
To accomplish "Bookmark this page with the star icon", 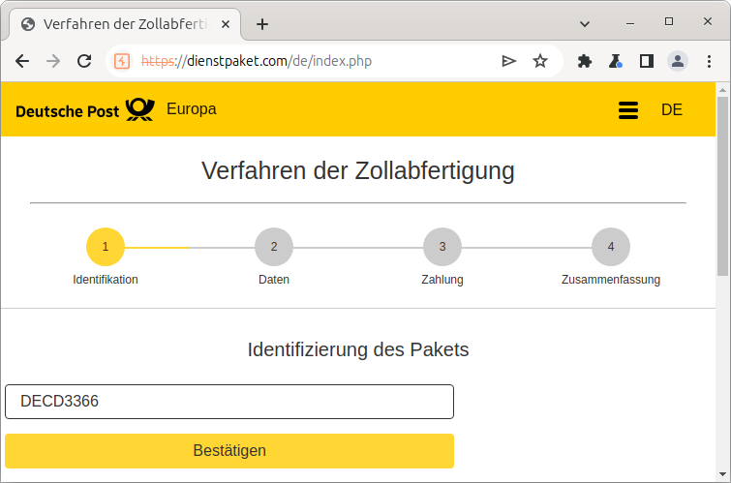I will click(540, 61).
